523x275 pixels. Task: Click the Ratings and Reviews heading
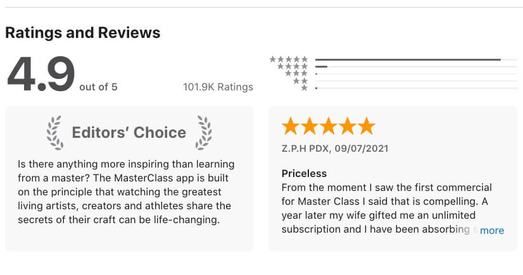tap(83, 33)
